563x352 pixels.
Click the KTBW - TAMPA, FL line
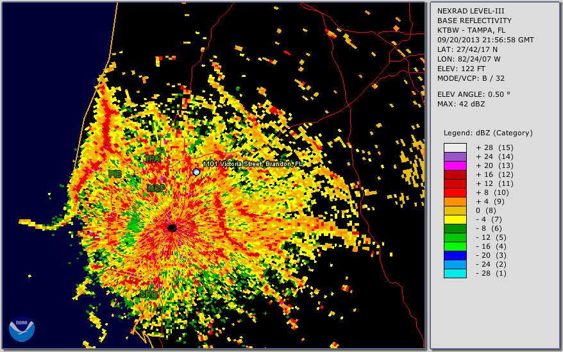[471, 30]
